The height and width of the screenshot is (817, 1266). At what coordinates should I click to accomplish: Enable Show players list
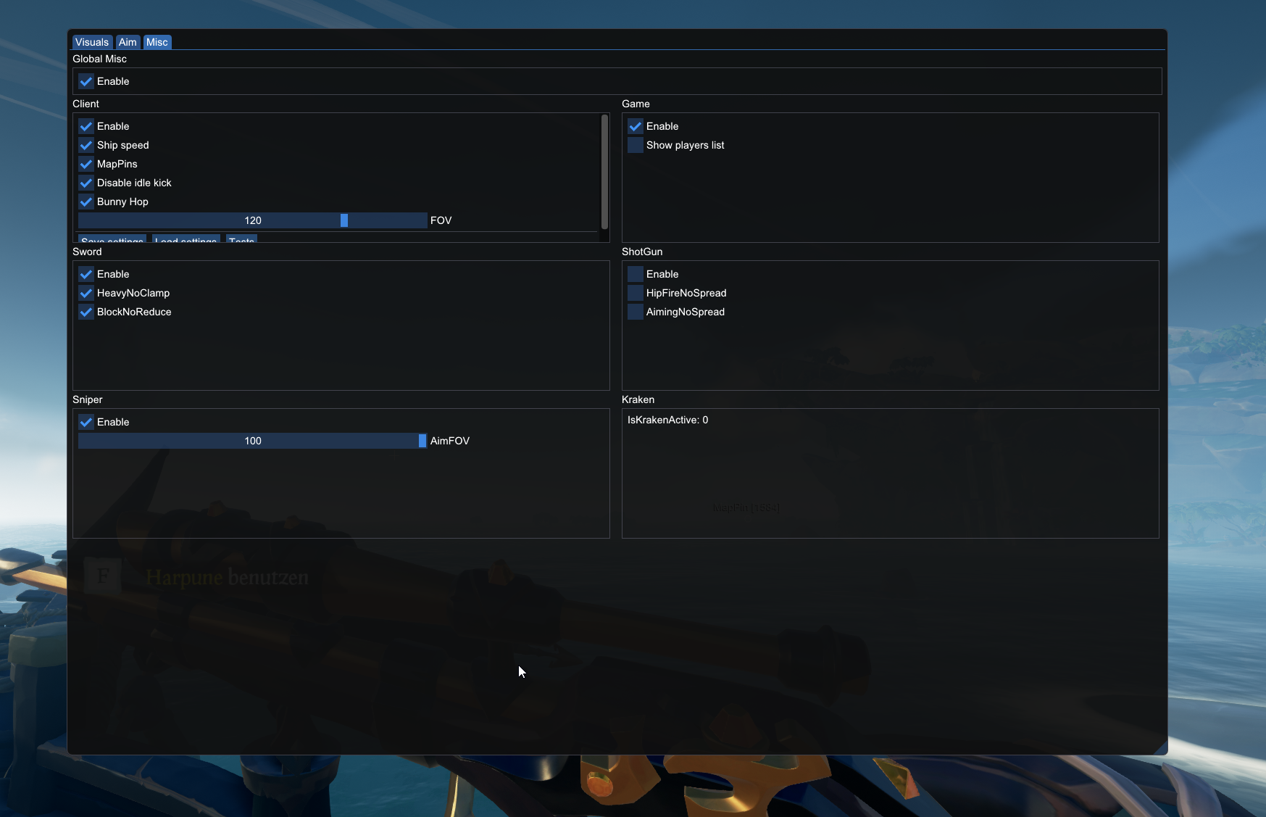[636, 145]
